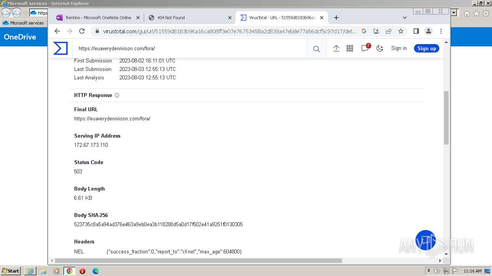Select the status code 503

pos(78,172)
